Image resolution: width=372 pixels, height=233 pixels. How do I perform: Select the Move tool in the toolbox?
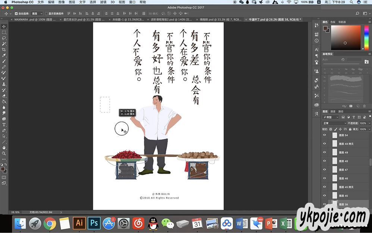tap(4, 27)
